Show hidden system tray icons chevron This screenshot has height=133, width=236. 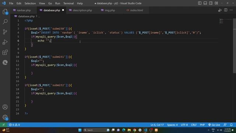tap(208, 130)
